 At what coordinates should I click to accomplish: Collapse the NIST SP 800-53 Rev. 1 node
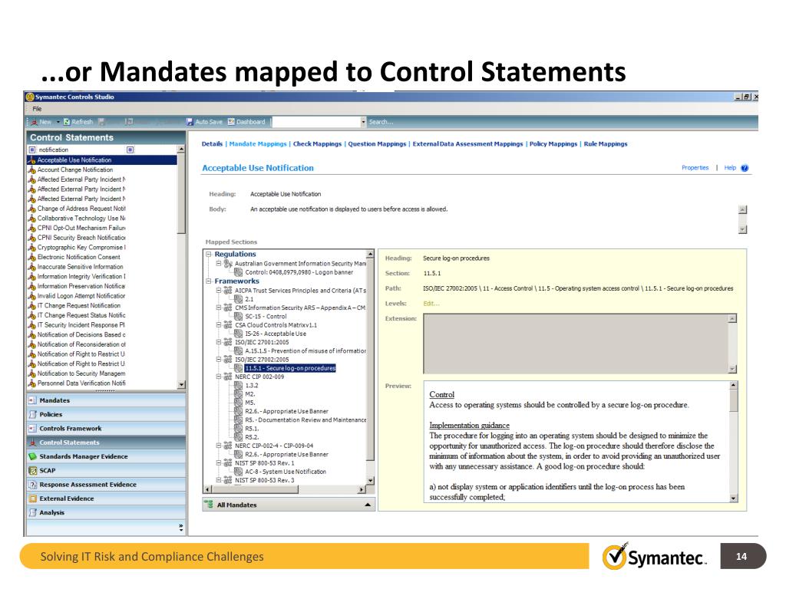[x=219, y=463]
